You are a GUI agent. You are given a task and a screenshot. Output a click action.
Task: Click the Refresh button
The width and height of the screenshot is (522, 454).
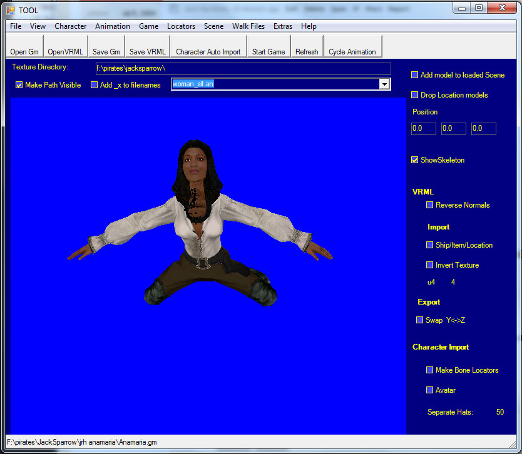point(307,46)
